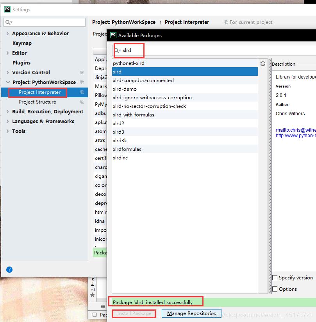Select the xlrd3 package
This screenshot has width=316, height=322.
185,132
